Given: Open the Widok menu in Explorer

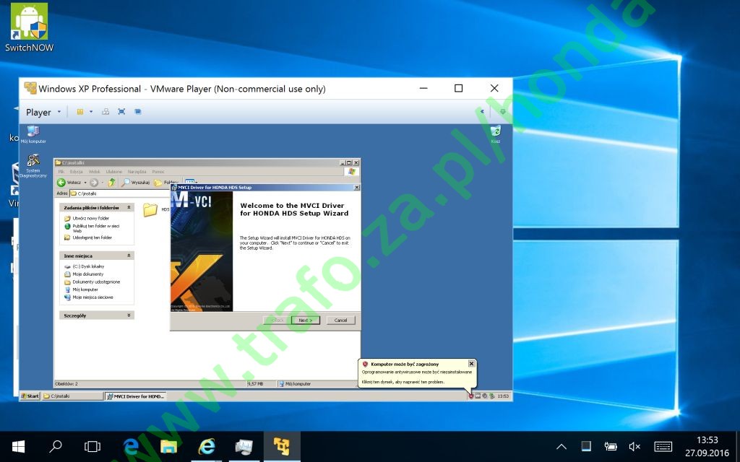Looking at the screenshot, I should (95, 172).
